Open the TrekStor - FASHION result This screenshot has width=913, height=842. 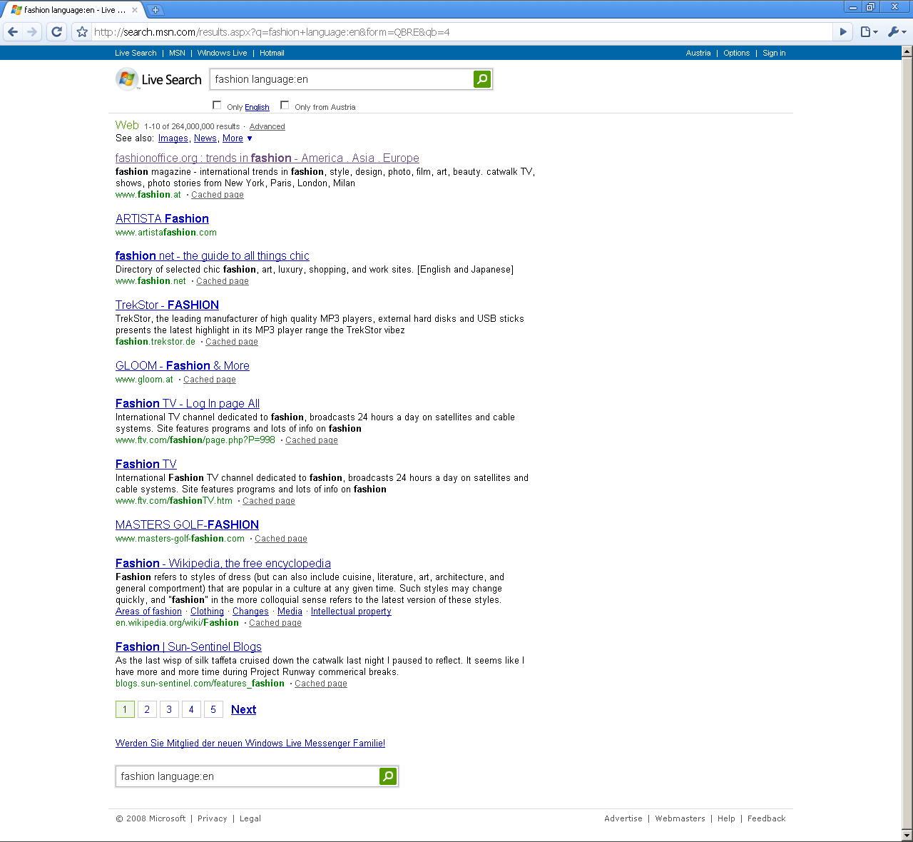pos(167,305)
